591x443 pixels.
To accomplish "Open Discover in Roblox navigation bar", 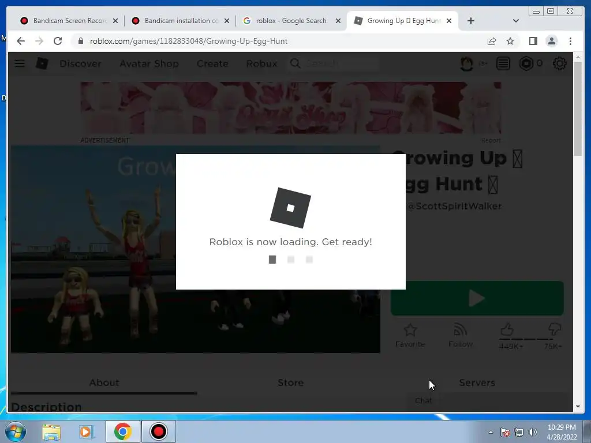I will (80, 63).
